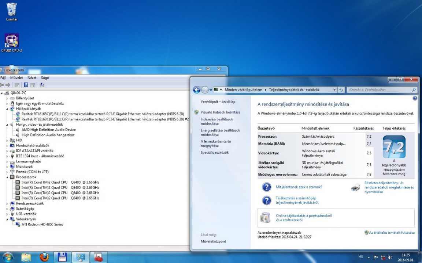Open the Lomtár recycle bin icon

pos(12,12)
